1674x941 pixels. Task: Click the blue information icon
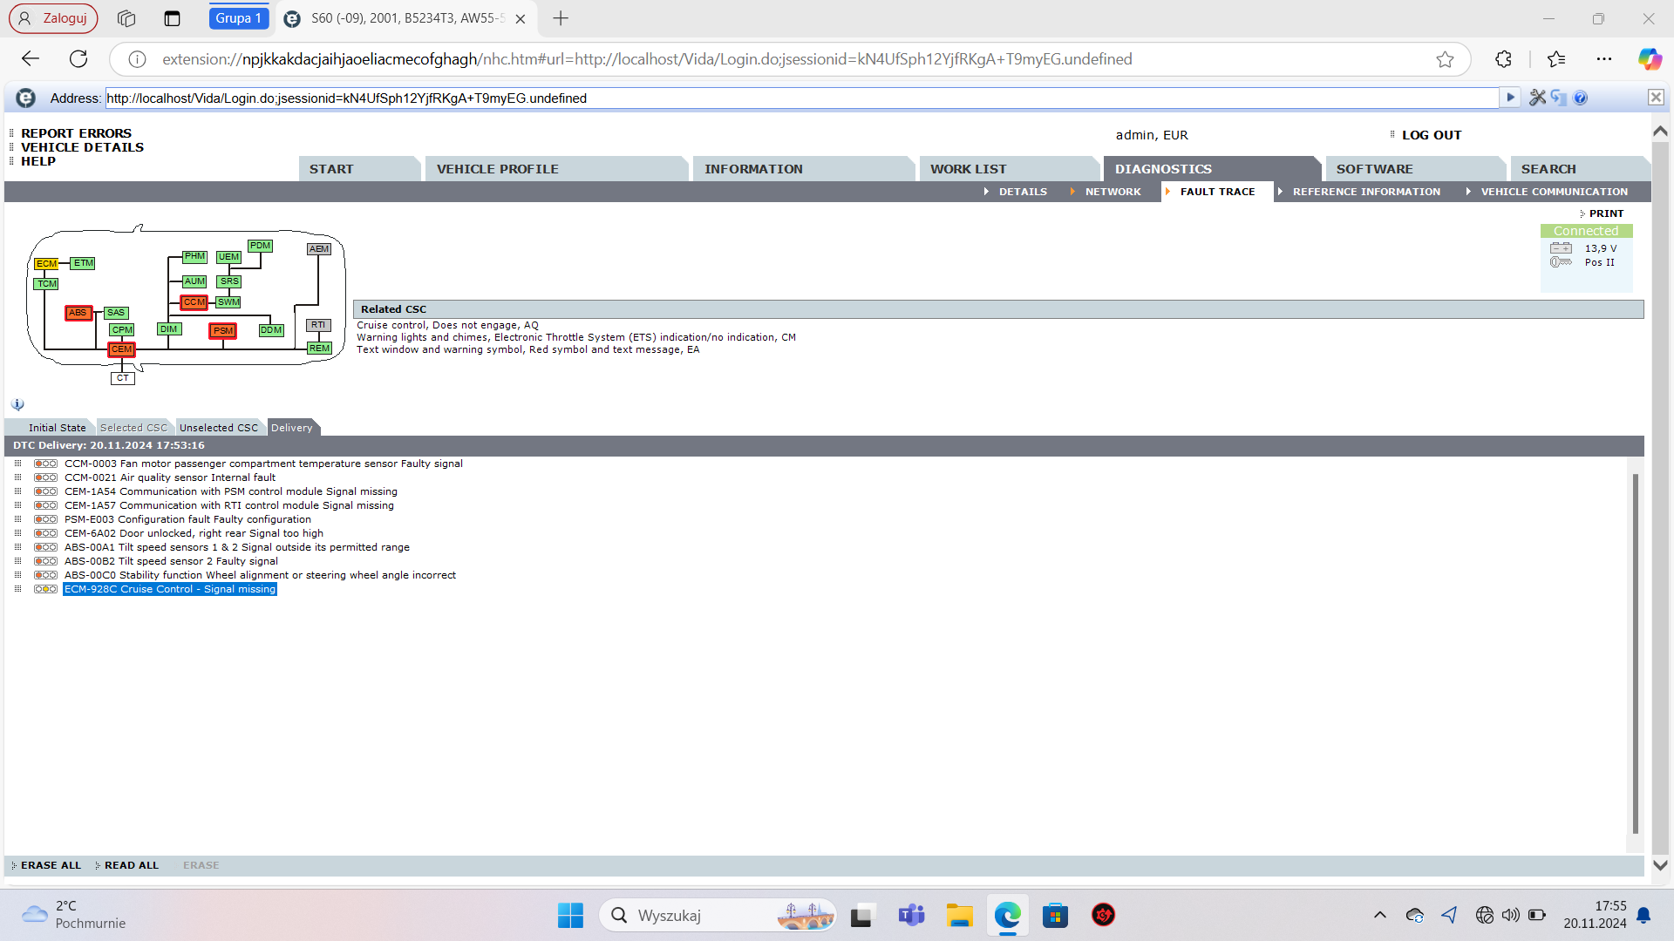tap(17, 404)
